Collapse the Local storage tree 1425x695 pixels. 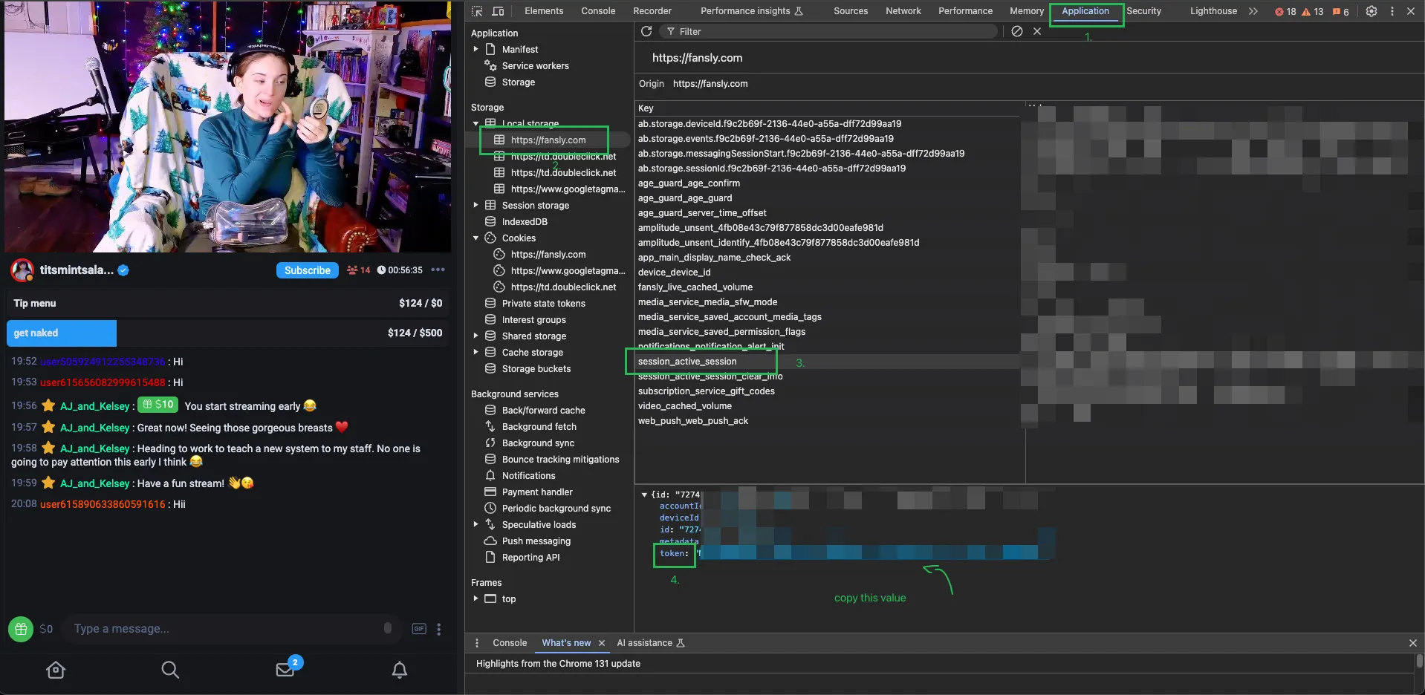[x=475, y=123]
